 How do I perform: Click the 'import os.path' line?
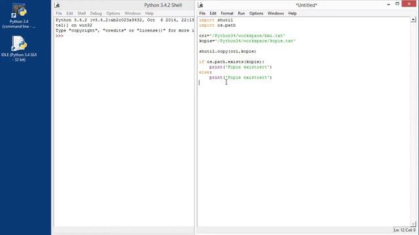pyautogui.click(x=217, y=25)
